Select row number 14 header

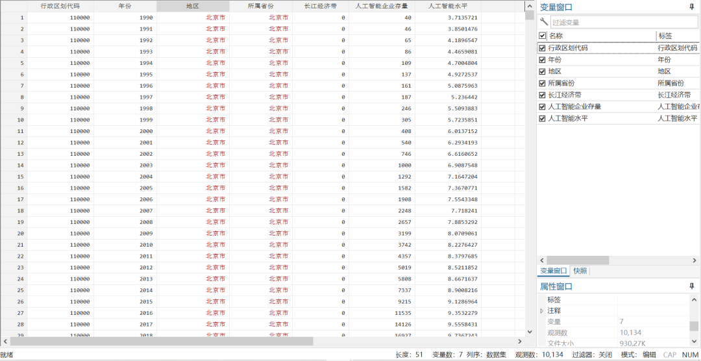(x=14, y=166)
